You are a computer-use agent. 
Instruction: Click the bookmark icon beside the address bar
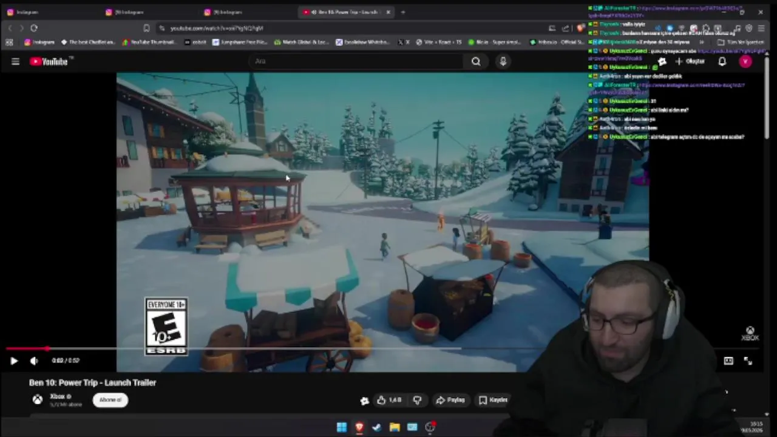tap(146, 28)
